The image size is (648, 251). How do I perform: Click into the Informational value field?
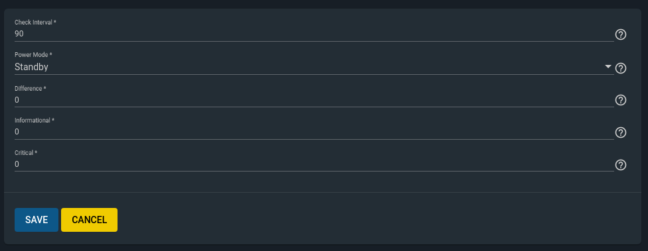pyautogui.click(x=314, y=132)
